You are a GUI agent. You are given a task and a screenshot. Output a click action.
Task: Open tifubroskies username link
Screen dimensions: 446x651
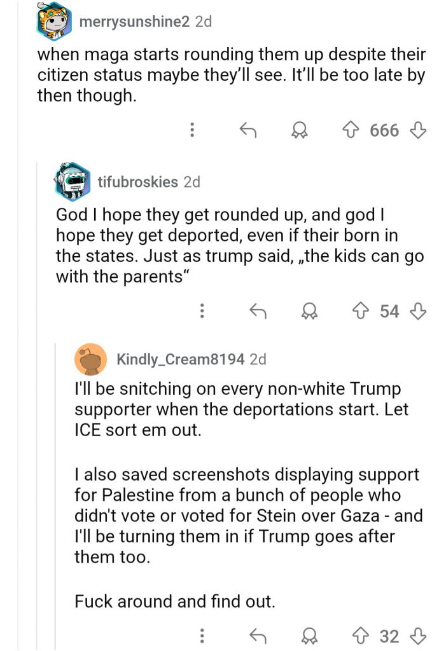pyautogui.click(x=137, y=182)
